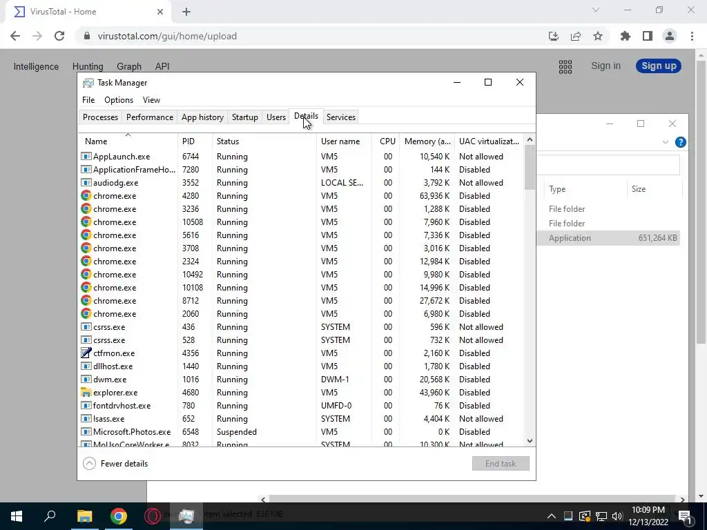Open the Intelligence link on VirusTotal

pos(36,67)
